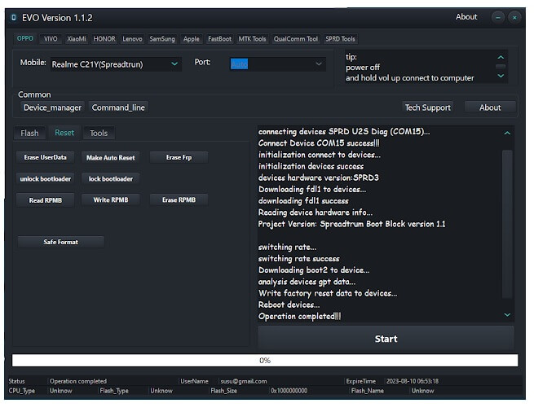The width and height of the screenshot is (534, 412).
Task: Click log line 'Reboot devices...'
Action: tap(289, 305)
